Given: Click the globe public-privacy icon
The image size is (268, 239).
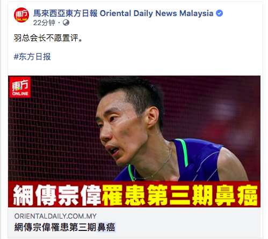Looking at the screenshot, I should [66, 23].
